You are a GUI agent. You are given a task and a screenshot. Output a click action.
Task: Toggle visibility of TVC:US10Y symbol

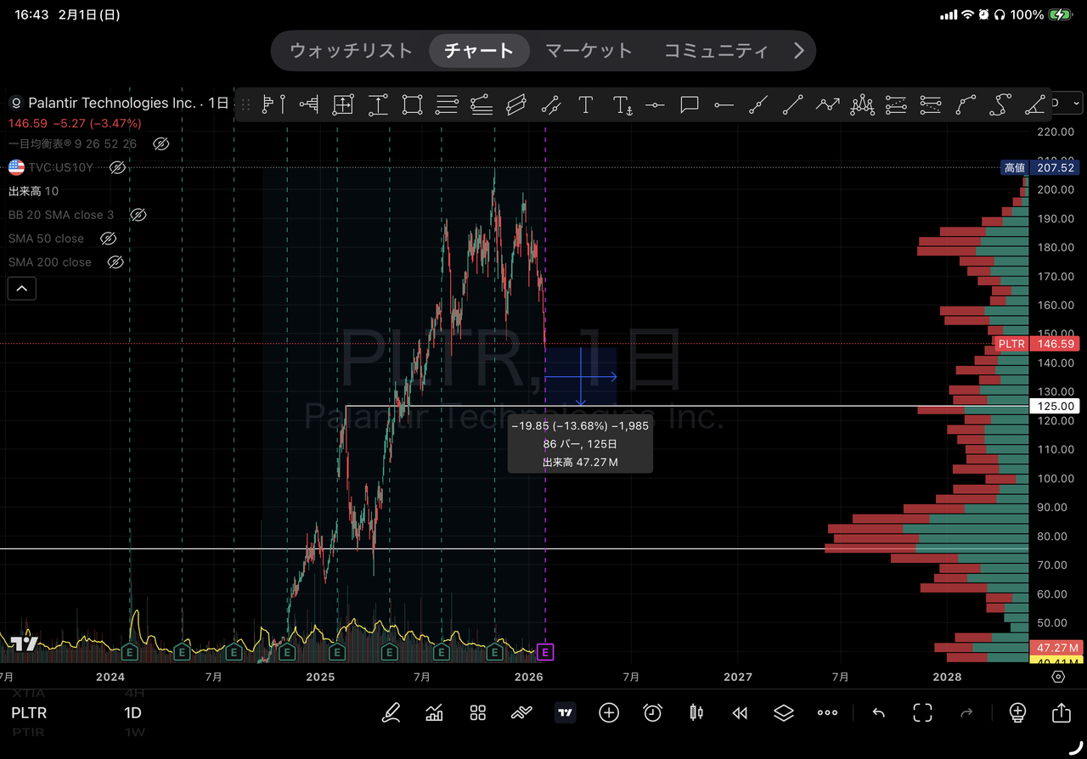coord(117,167)
